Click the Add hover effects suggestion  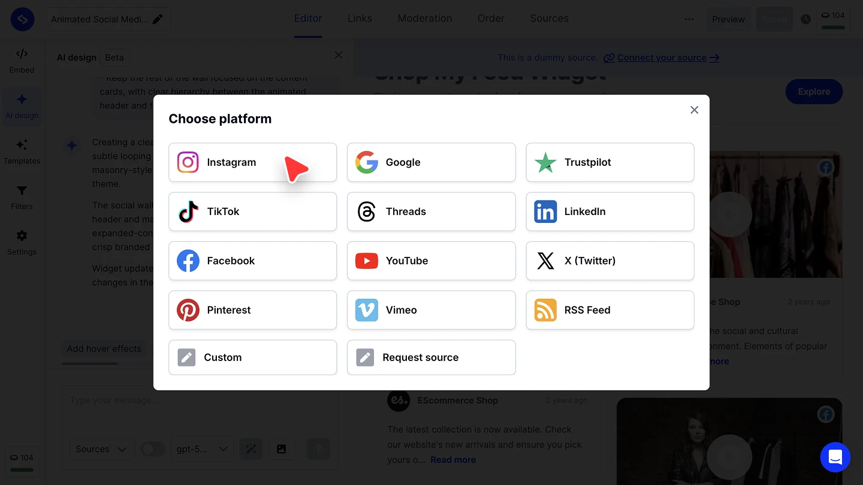click(104, 348)
